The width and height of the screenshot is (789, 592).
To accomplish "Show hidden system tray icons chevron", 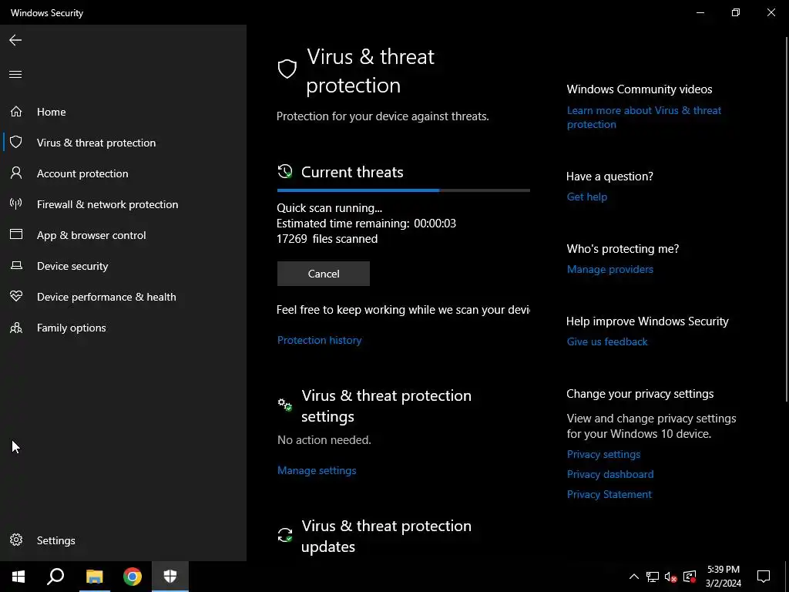I will tap(634, 577).
